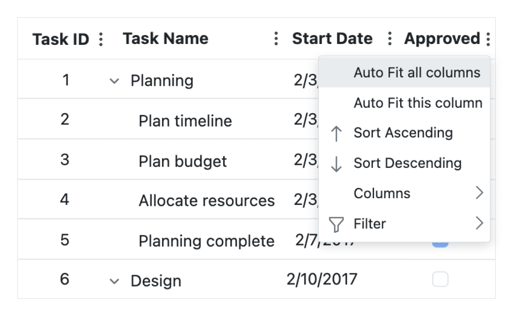Open the Start Date column menu icon

(x=389, y=38)
